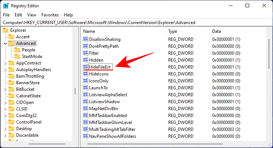Select the MMTaskbarGlomLevel value name
The image size is (273, 148).
click(x=110, y=122)
